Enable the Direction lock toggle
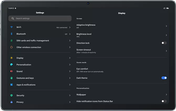 click(164, 43)
